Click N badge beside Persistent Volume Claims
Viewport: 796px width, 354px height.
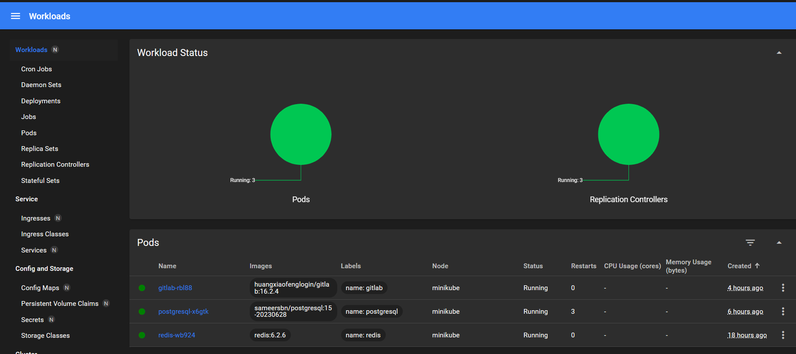tap(106, 304)
